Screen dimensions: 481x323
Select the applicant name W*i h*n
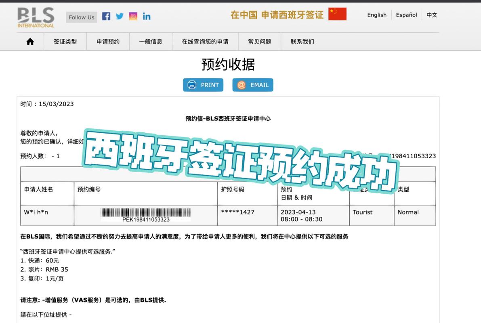(x=36, y=212)
